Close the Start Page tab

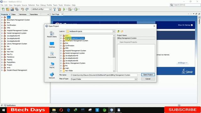[x=62, y=14]
